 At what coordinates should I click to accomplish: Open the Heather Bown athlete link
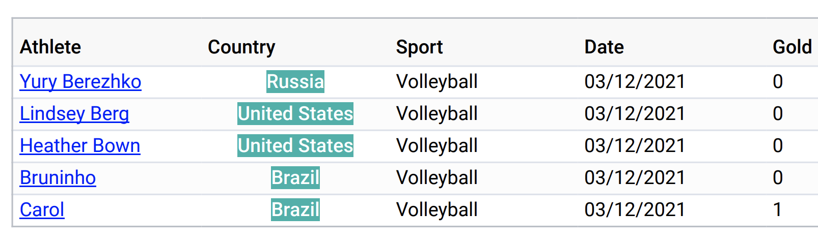click(x=80, y=146)
